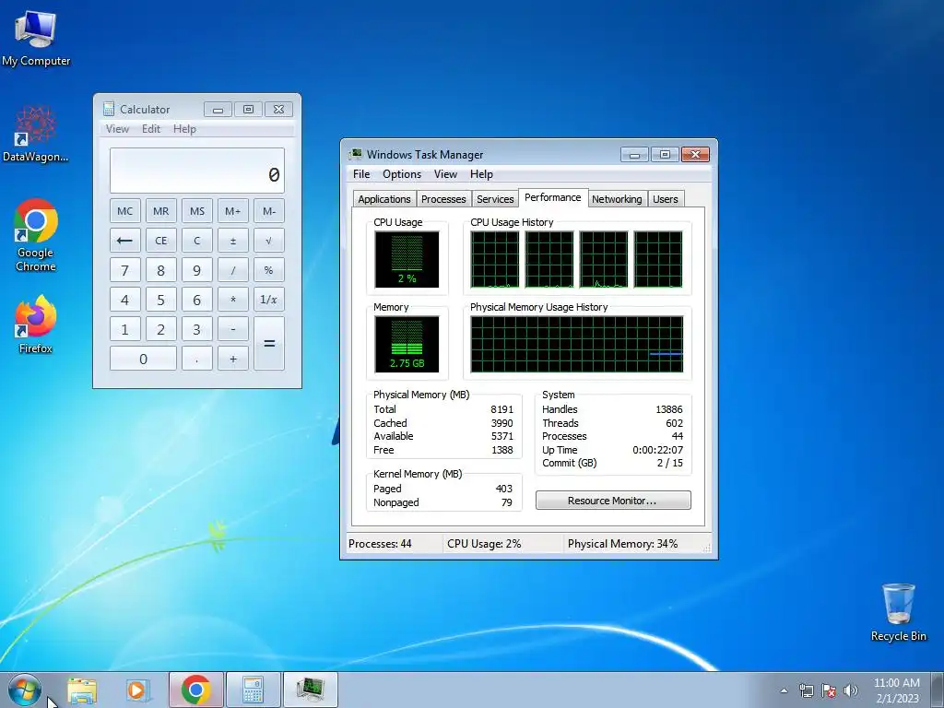Screen dimensions: 944x708
Task: Switch to Task Manager taskbar button
Action: click(310, 690)
